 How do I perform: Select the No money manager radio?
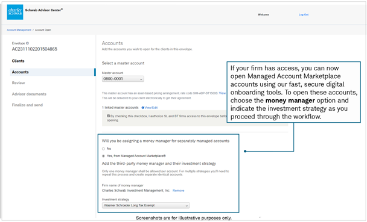(103, 149)
